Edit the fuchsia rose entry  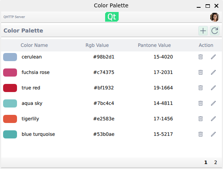[x=213, y=72]
